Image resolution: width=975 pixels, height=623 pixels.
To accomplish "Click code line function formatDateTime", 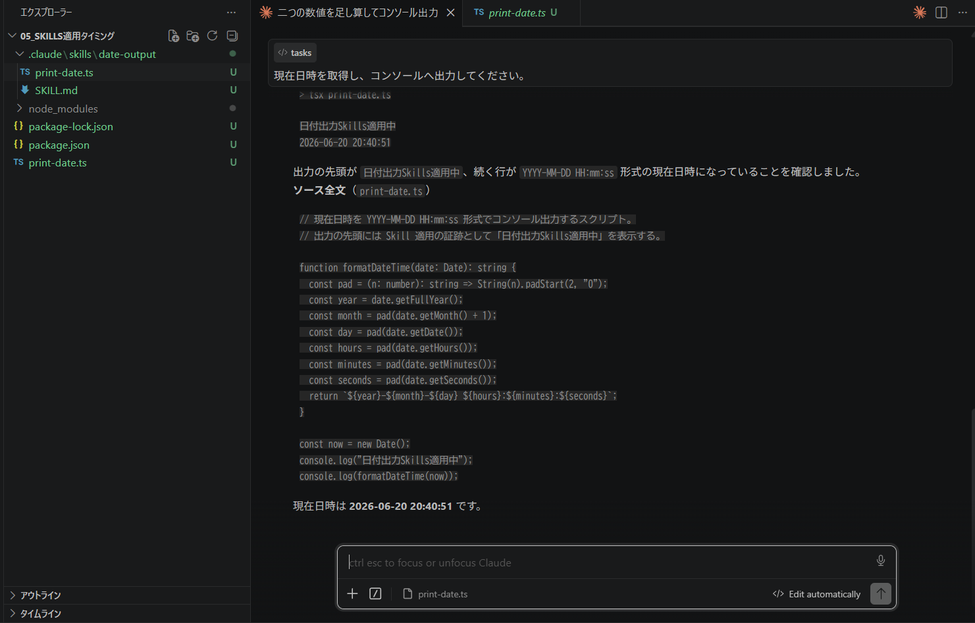I will tap(408, 268).
